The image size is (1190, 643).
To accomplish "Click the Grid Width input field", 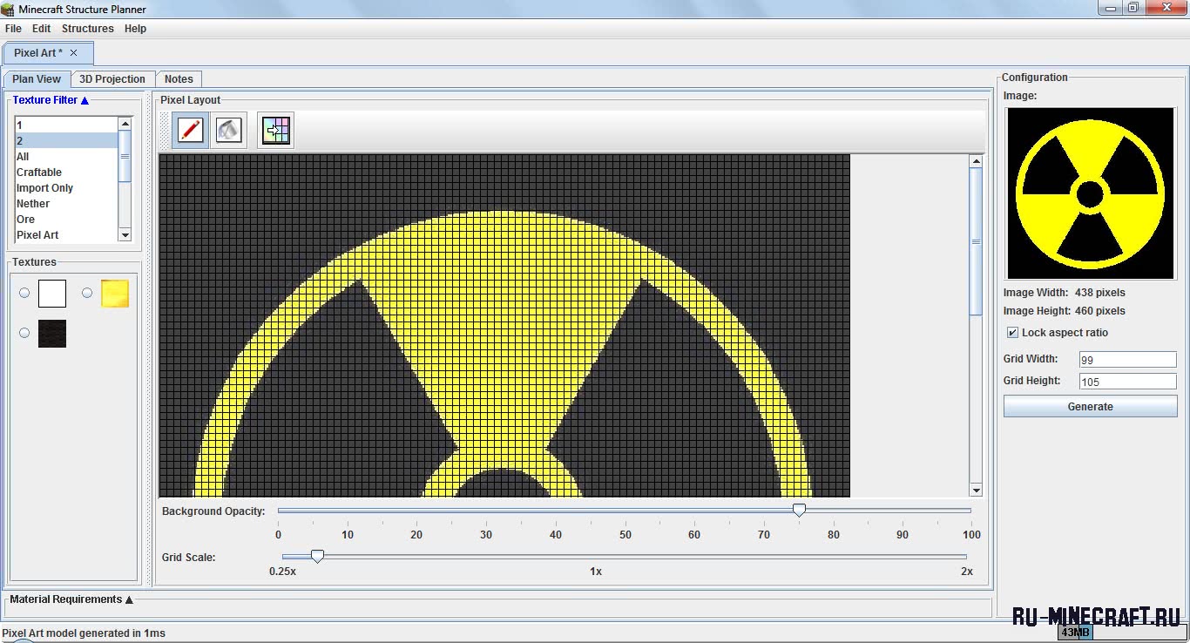I will coord(1127,360).
